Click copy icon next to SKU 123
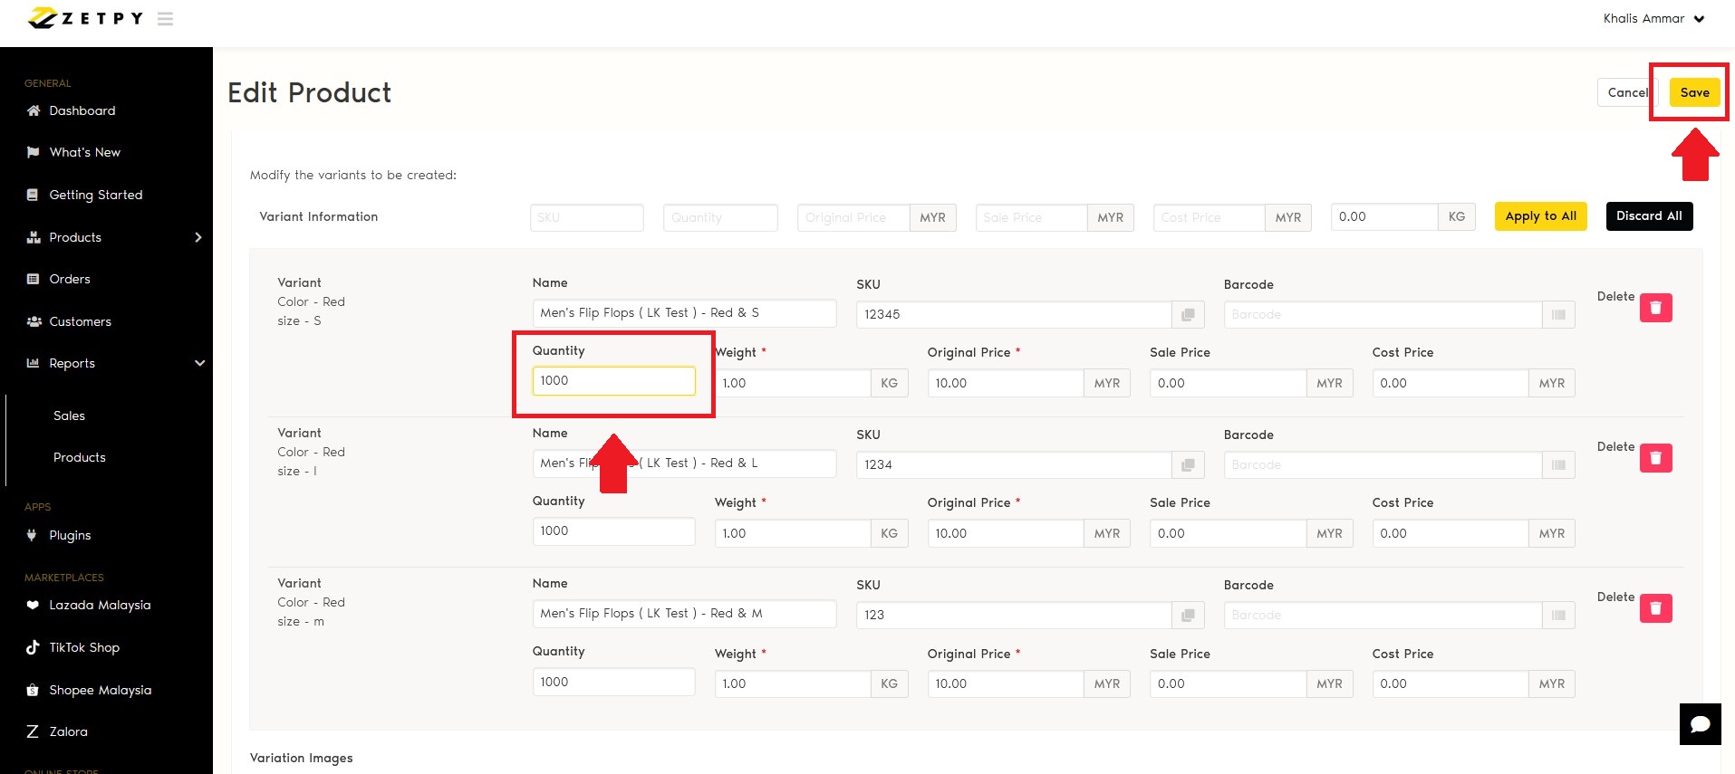Screen dimensions: 1735x774 tap(1187, 616)
